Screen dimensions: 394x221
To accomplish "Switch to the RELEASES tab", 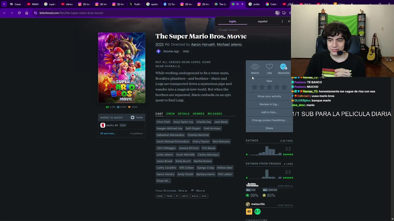I will point(215,114).
